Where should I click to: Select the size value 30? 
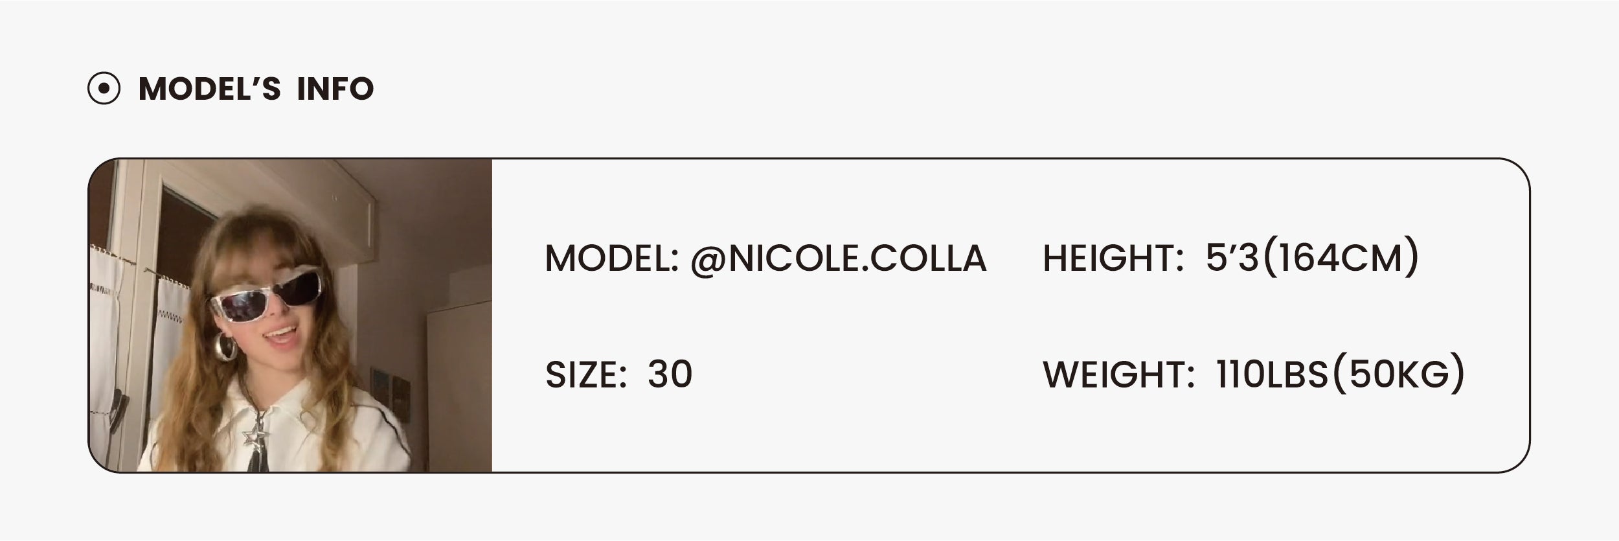point(670,374)
